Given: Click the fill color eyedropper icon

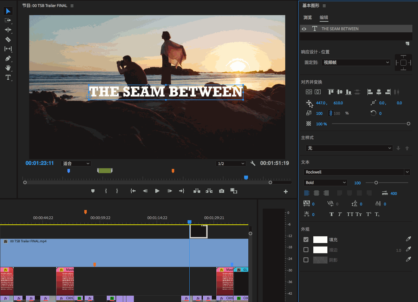Looking at the screenshot, I should pyautogui.click(x=409, y=239).
